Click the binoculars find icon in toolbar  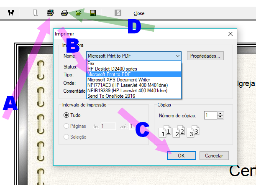tap(11, 13)
